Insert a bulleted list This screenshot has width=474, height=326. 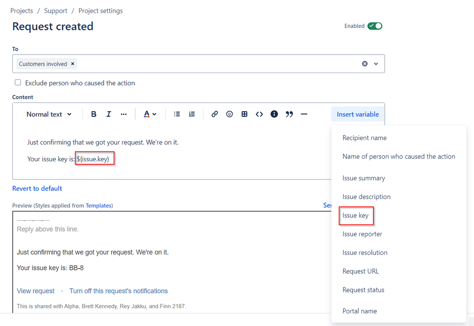point(177,114)
